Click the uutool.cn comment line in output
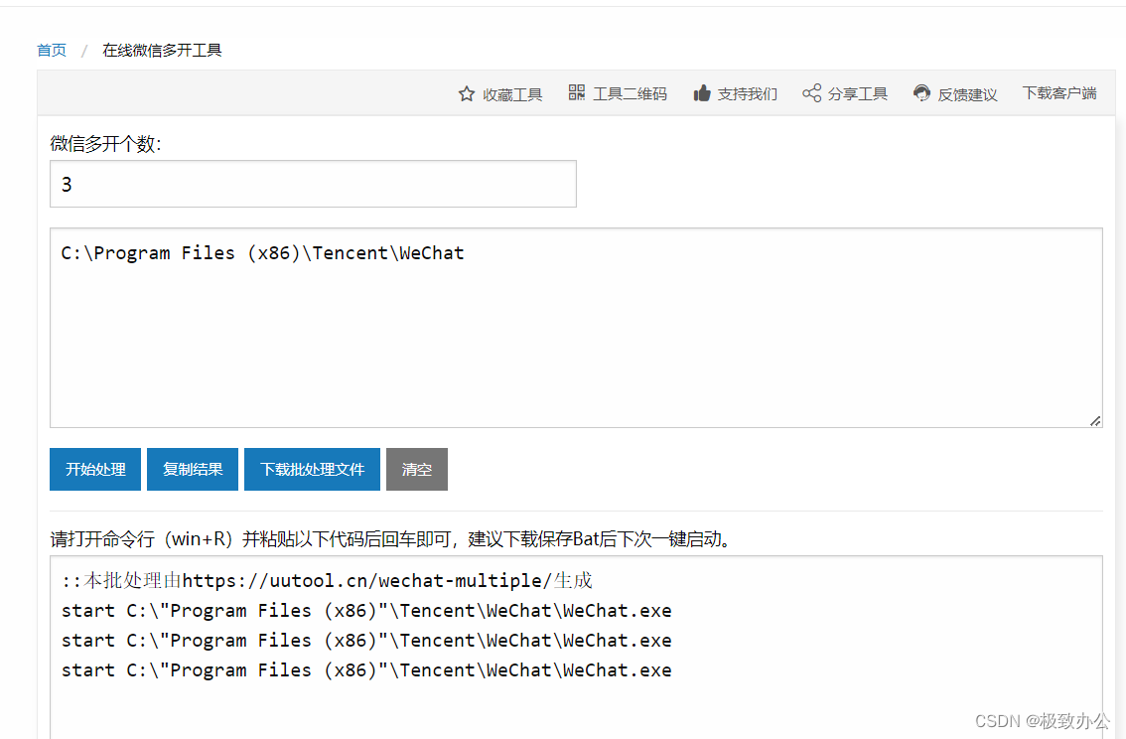The height and width of the screenshot is (739, 1126). click(327, 580)
